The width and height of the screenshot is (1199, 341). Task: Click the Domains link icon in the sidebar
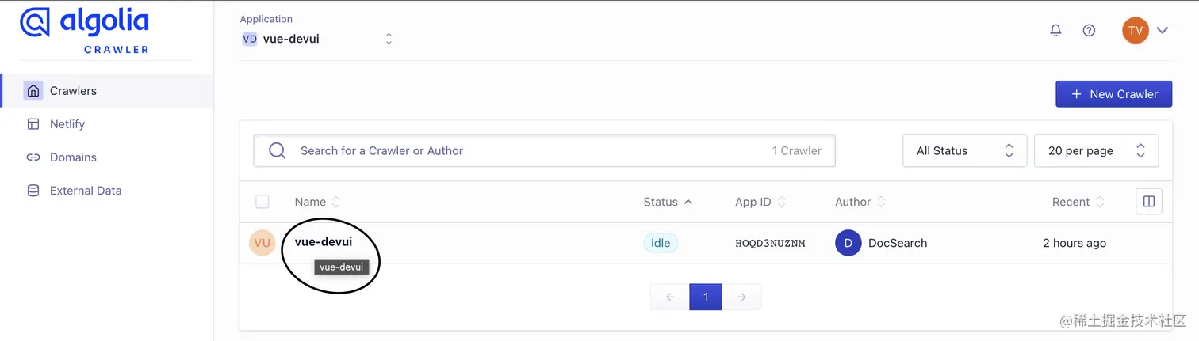point(33,157)
